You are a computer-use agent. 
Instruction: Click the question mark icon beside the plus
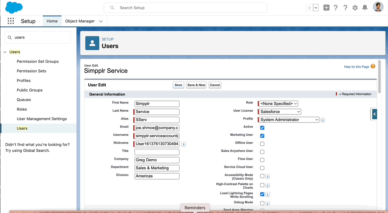[336, 8]
